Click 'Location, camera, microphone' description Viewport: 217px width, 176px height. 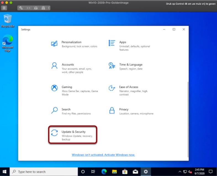point(136,113)
